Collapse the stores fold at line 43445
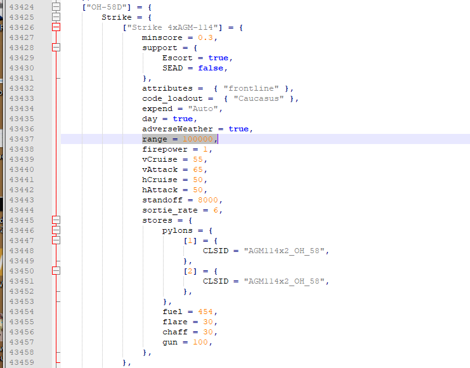The image size is (470, 368). pyautogui.click(x=56, y=220)
